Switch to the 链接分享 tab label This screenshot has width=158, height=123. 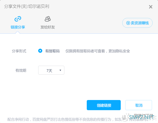[18, 27]
